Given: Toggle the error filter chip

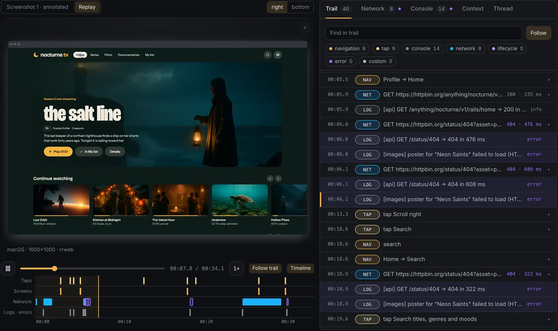Looking at the screenshot, I should click(341, 61).
